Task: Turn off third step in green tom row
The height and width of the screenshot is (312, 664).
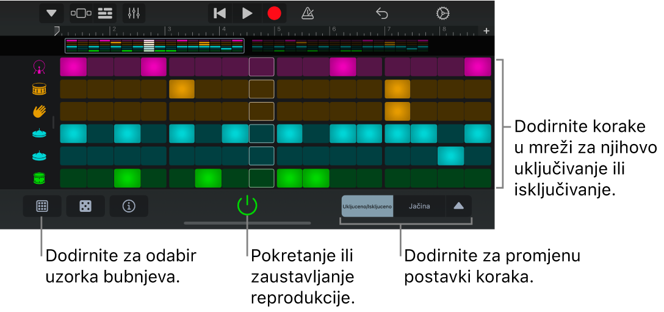Action: click(127, 178)
